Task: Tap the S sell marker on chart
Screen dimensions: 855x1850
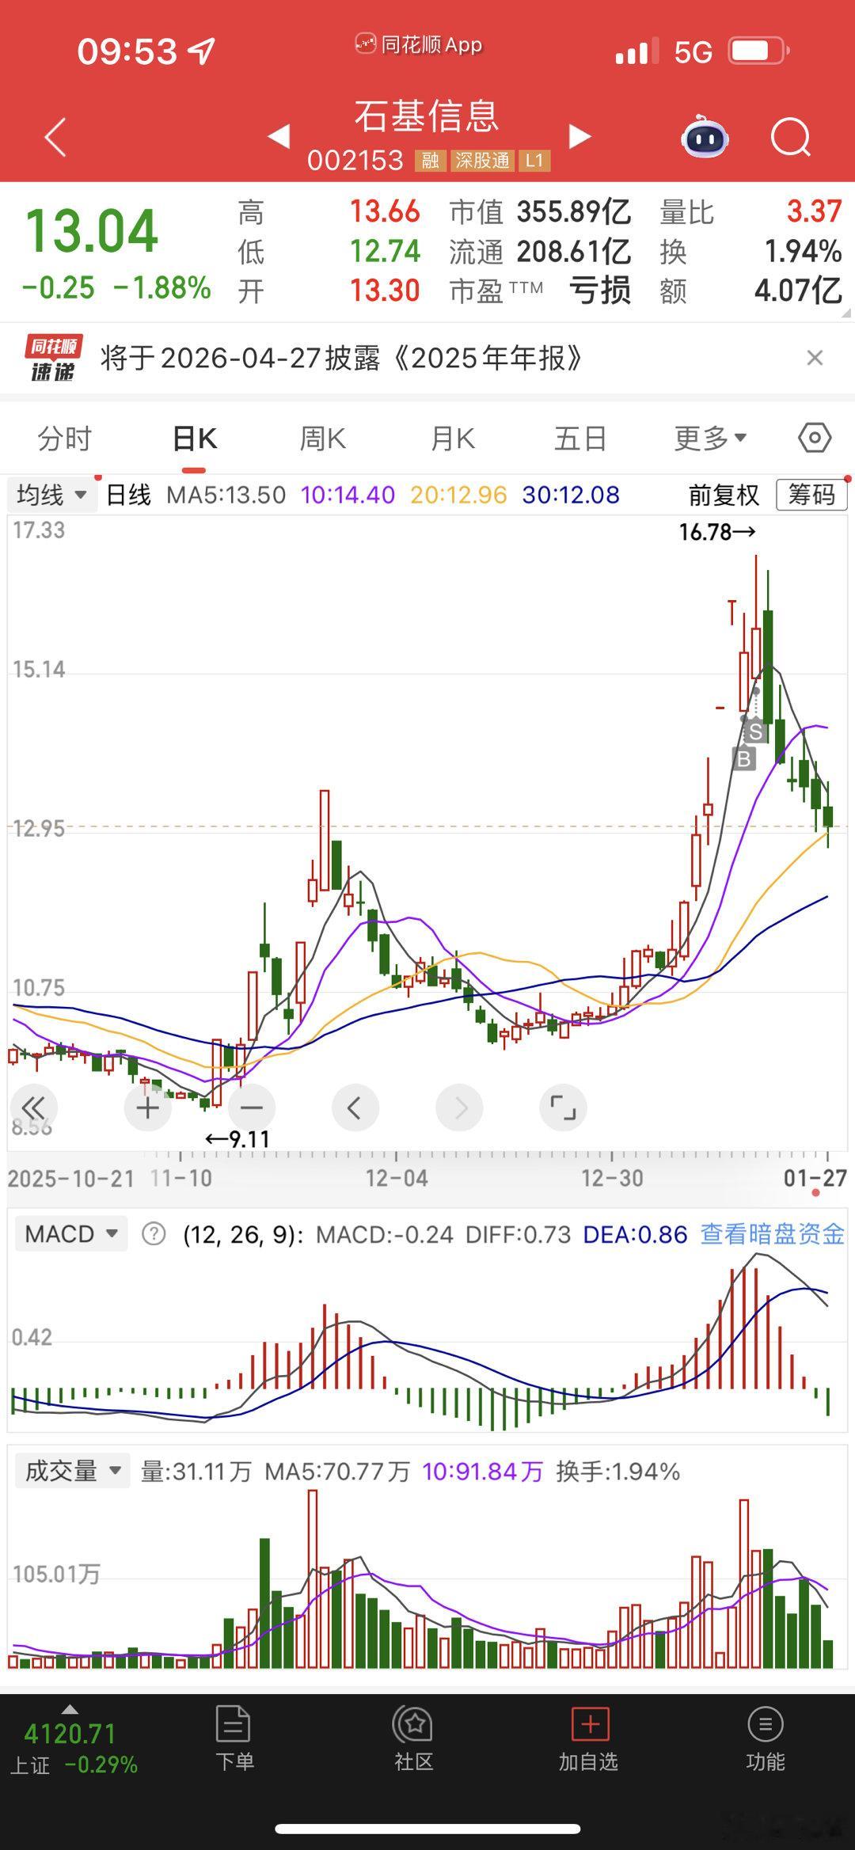Action: point(755,731)
